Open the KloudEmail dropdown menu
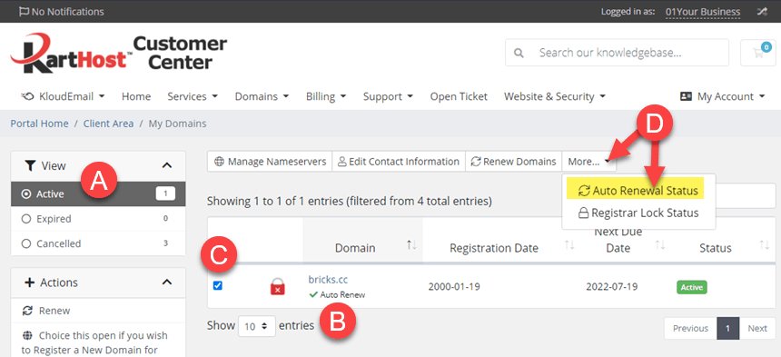781x357 pixels. (64, 96)
